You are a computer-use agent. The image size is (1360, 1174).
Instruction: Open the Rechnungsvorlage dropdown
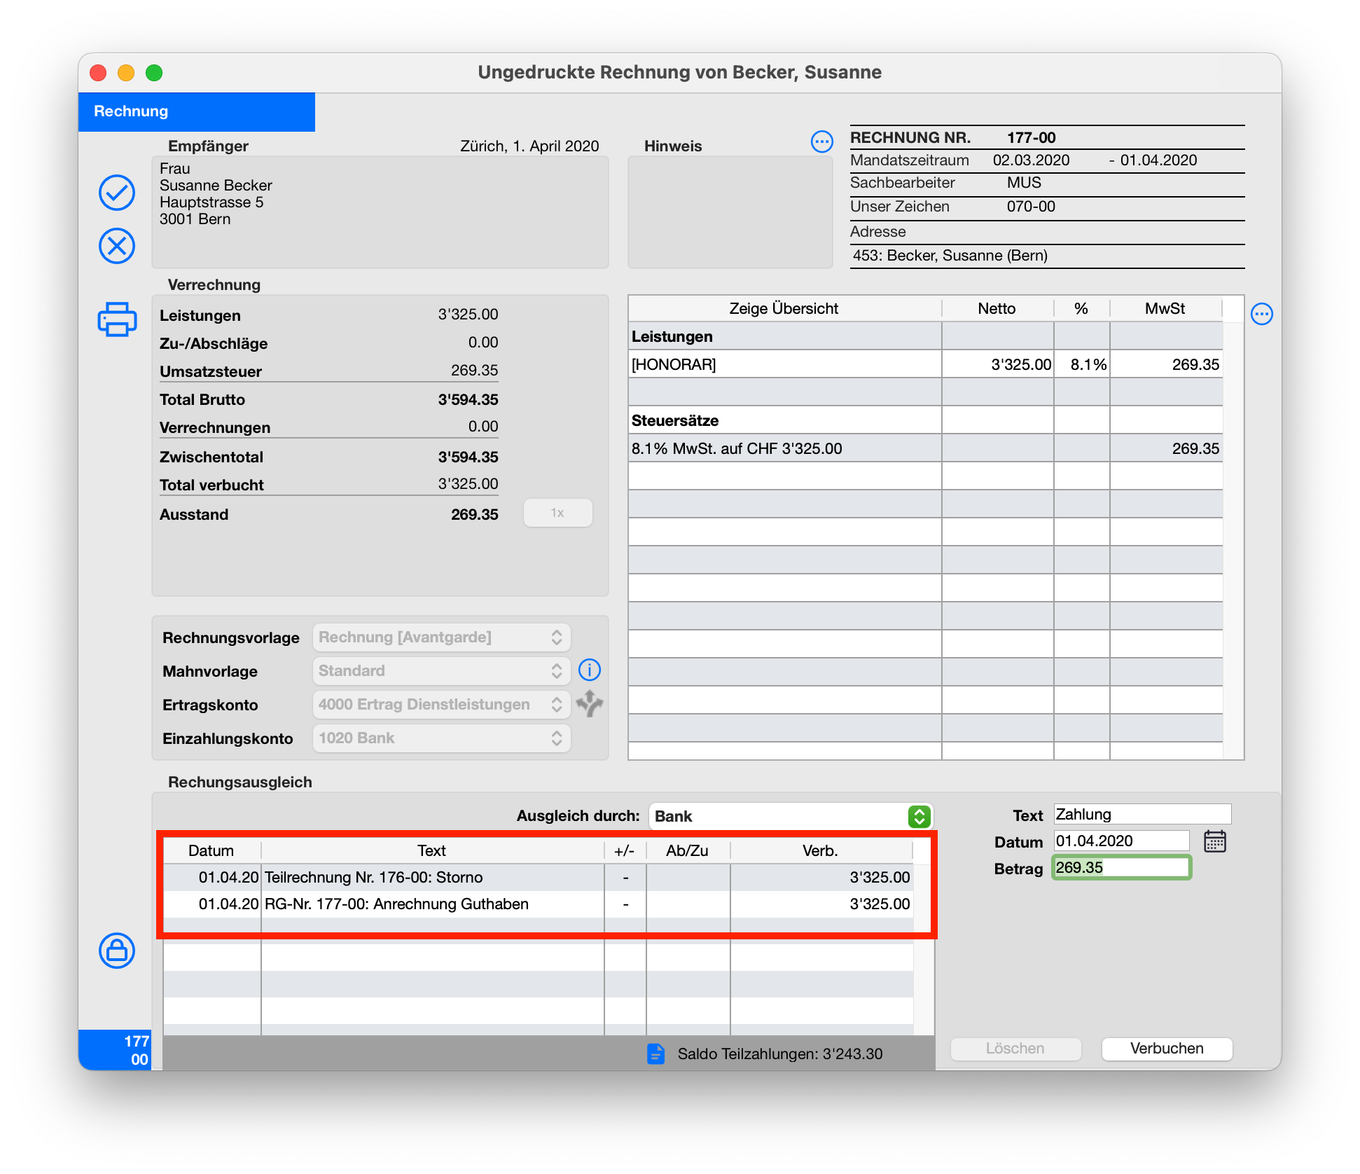(x=441, y=637)
